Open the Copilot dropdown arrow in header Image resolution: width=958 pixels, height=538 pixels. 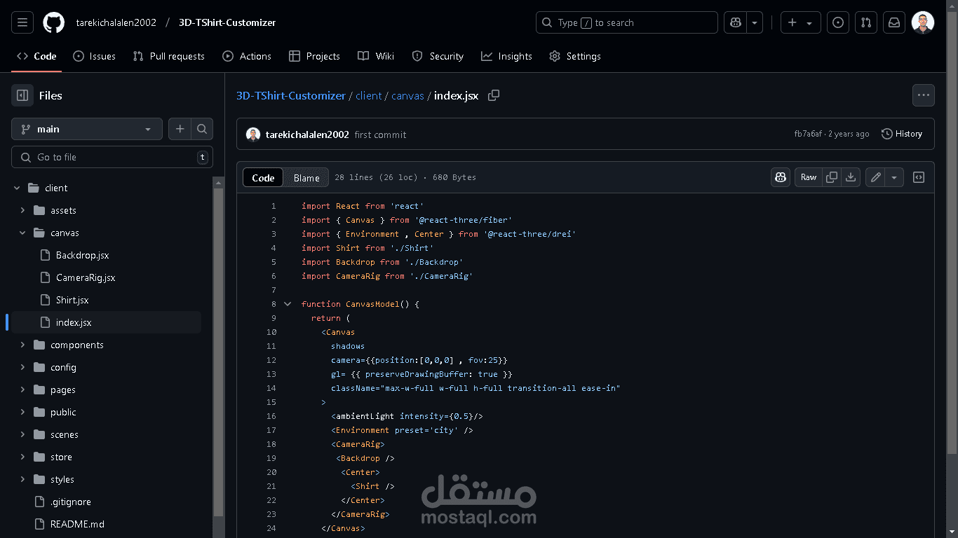[755, 22]
